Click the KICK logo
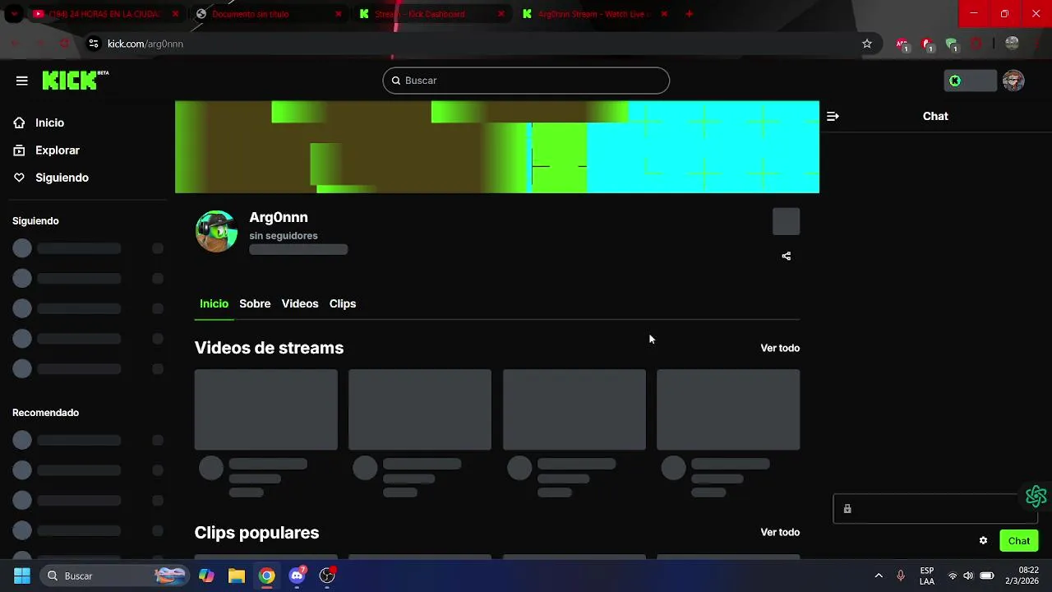Screen dimensions: 1052x592 [x=75, y=80]
